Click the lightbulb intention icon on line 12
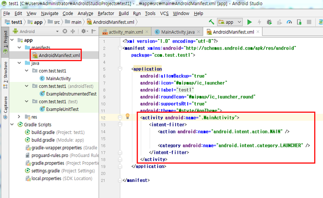Image resolution: width=323 pixels, height=198 pixels. (127, 116)
